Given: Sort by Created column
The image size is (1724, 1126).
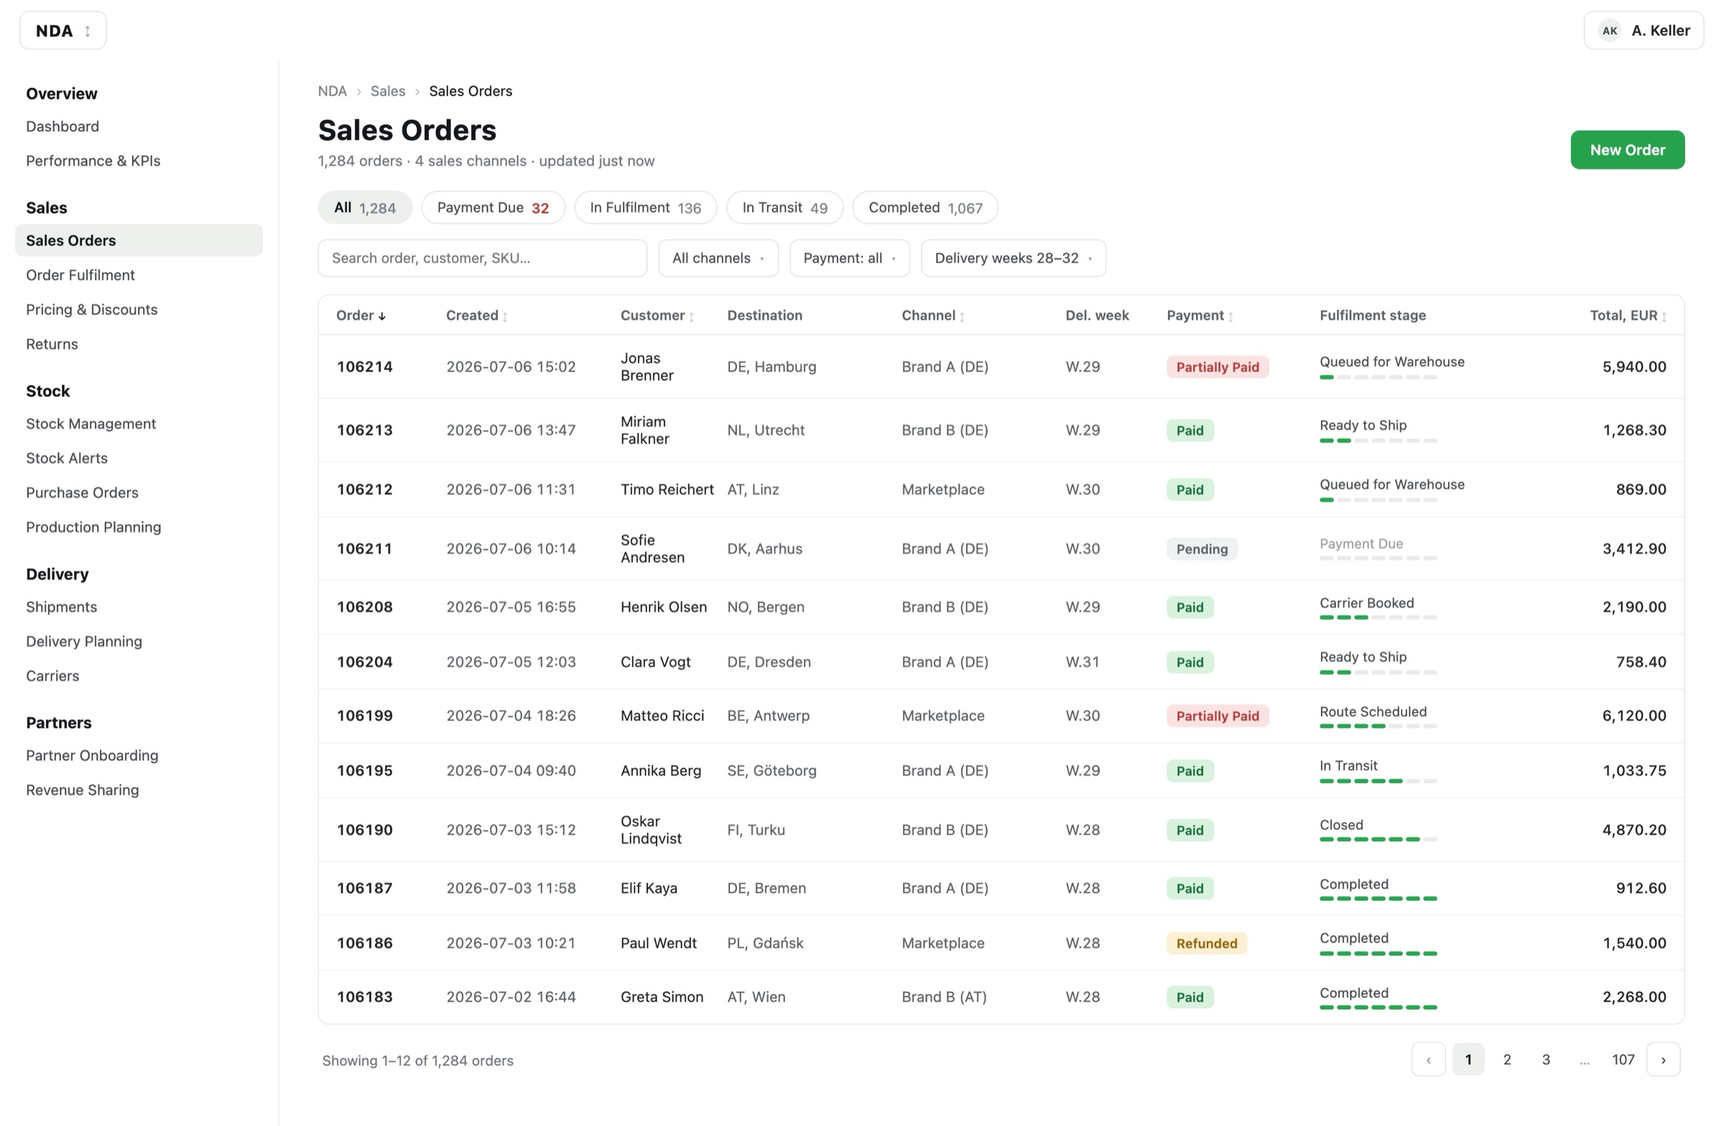Looking at the screenshot, I should [477, 315].
